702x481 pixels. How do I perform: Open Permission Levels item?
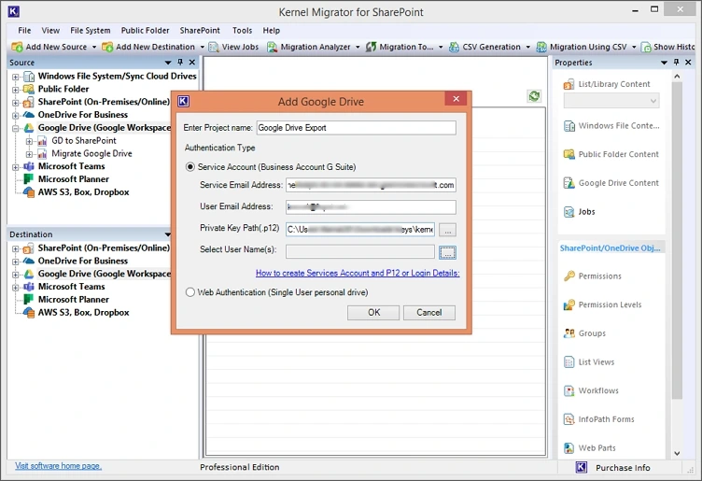pos(602,305)
